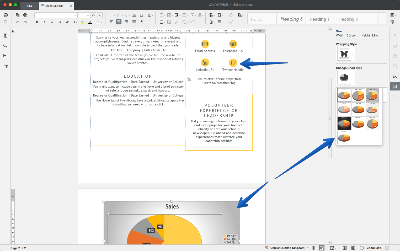The image size is (400, 251).
Task: Open chart settings tab in right sidebar
Action: pos(395,87)
